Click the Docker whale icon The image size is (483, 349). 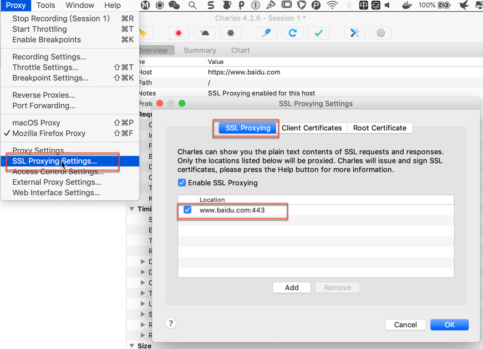407,5
